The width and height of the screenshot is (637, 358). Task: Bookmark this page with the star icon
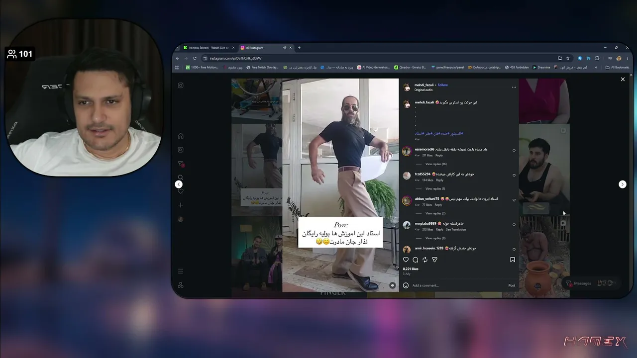tap(568, 58)
